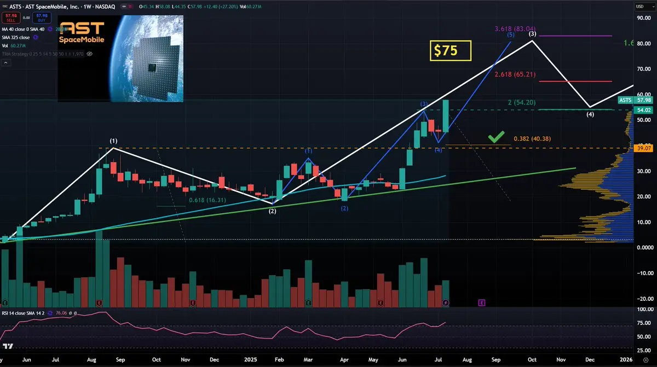Click the purple loading icon beside MA 40 legend

(50, 29)
